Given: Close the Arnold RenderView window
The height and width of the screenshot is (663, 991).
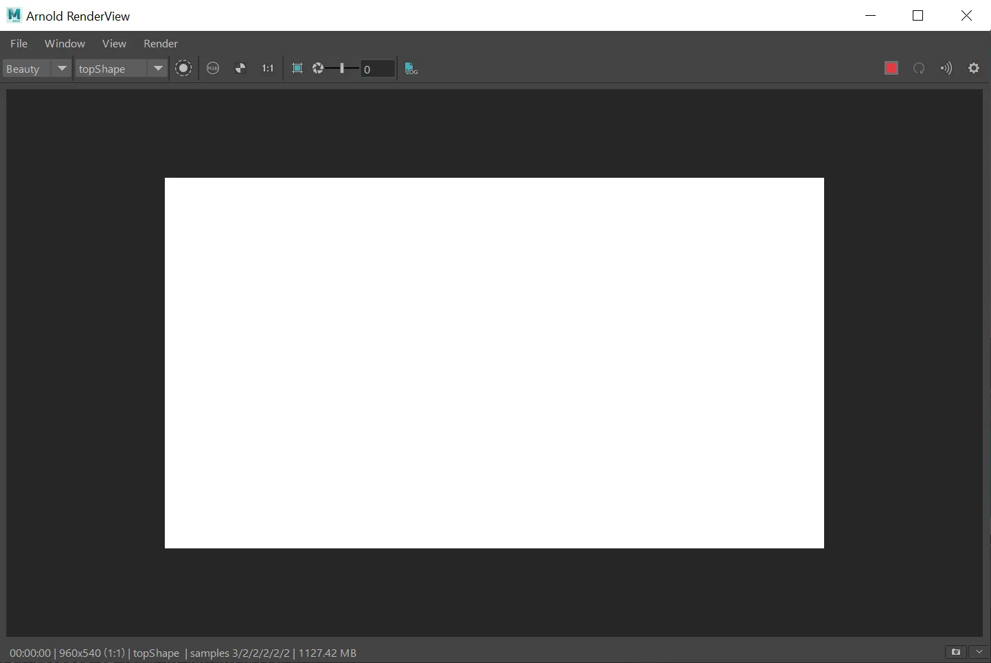Looking at the screenshot, I should (966, 15).
